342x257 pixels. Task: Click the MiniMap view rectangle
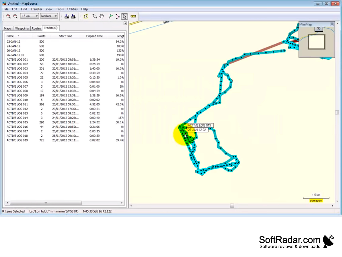[317, 41]
